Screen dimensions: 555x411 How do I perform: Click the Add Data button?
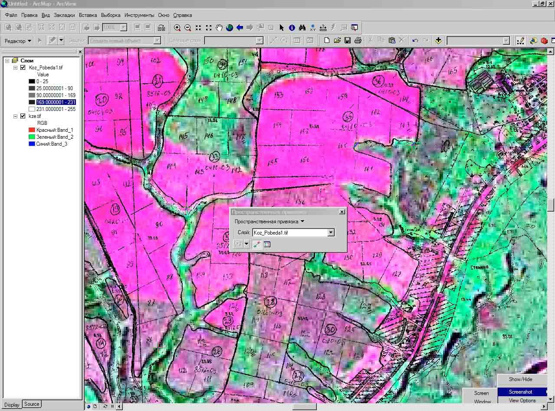tap(438, 40)
